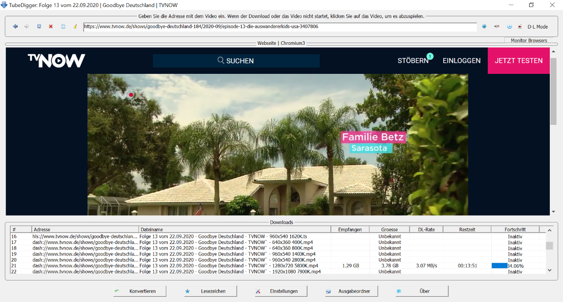Sort by the DL-Rate column header

tap(426, 229)
